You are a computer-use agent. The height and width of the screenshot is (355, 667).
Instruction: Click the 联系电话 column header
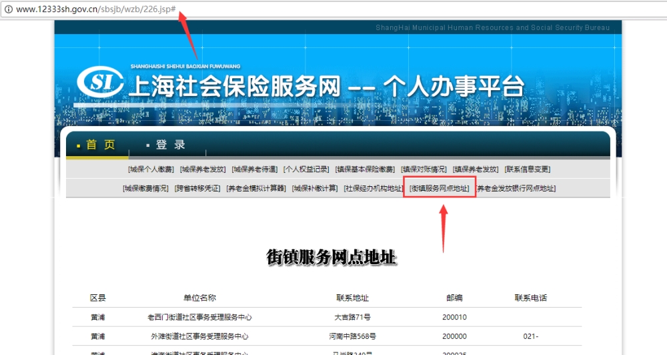(x=531, y=298)
